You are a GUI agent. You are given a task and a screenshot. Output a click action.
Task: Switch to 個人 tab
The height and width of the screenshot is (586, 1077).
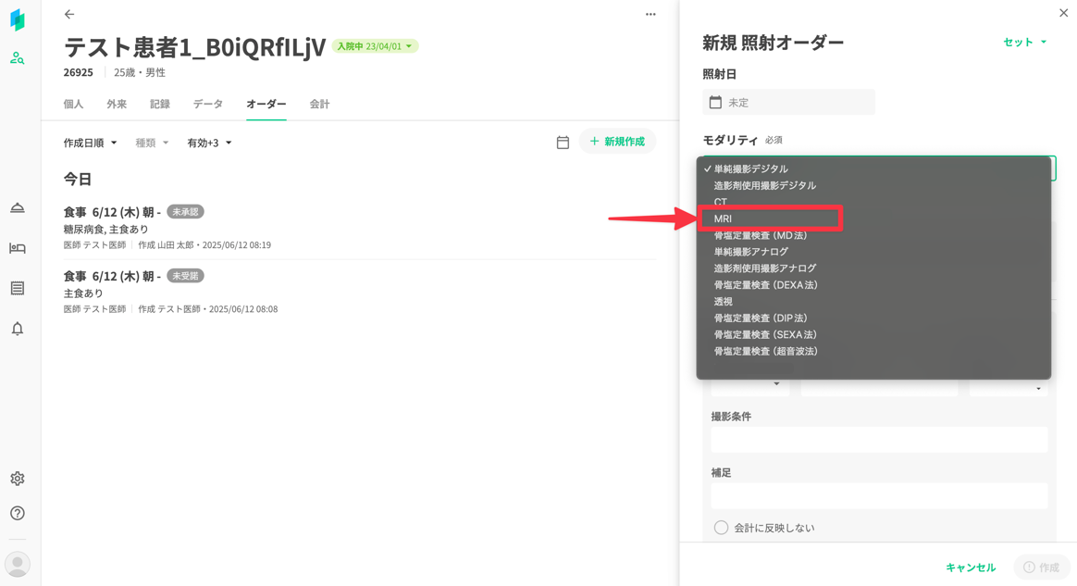pos(73,104)
